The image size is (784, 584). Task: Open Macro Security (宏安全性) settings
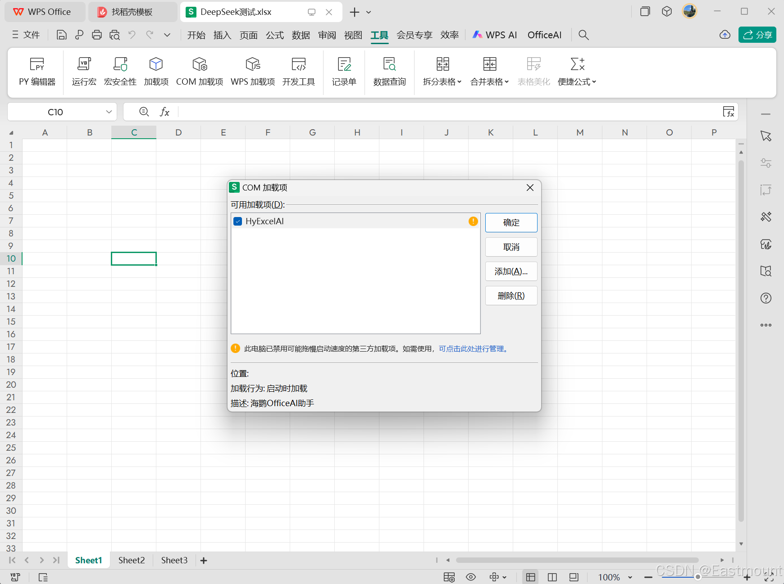pyautogui.click(x=120, y=72)
